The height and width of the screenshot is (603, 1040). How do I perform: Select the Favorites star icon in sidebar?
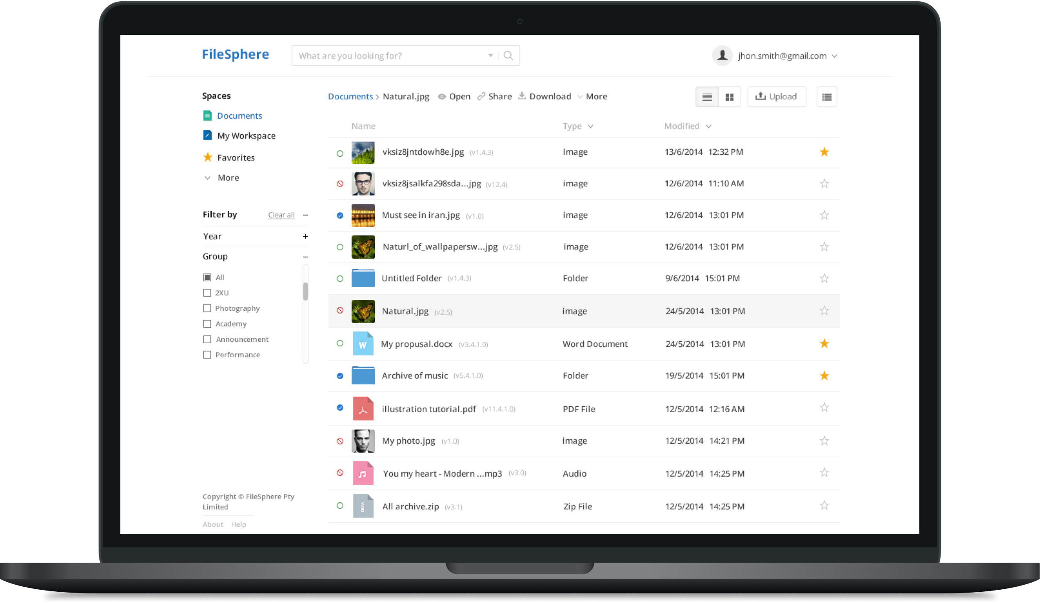(208, 157)
